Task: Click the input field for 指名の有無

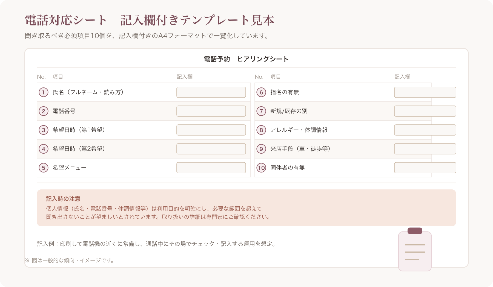Action: point(425,92)
